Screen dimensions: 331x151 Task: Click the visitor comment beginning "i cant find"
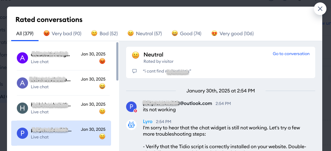[167, 71]
